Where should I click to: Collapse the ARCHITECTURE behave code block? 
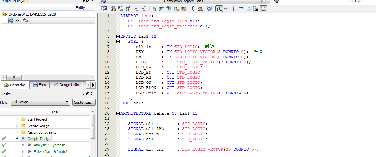pos(118,114)
